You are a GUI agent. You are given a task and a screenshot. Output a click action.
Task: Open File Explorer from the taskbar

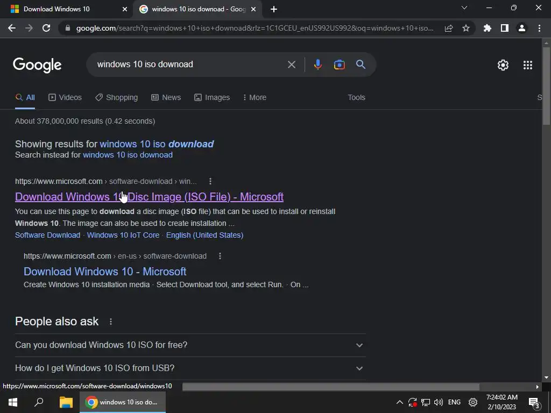[66, 402]
